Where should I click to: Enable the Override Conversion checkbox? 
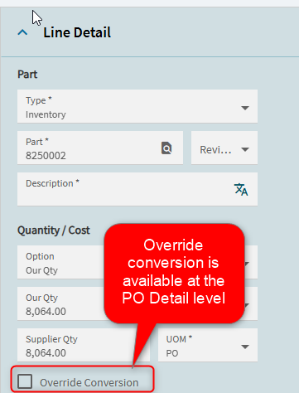25,381
